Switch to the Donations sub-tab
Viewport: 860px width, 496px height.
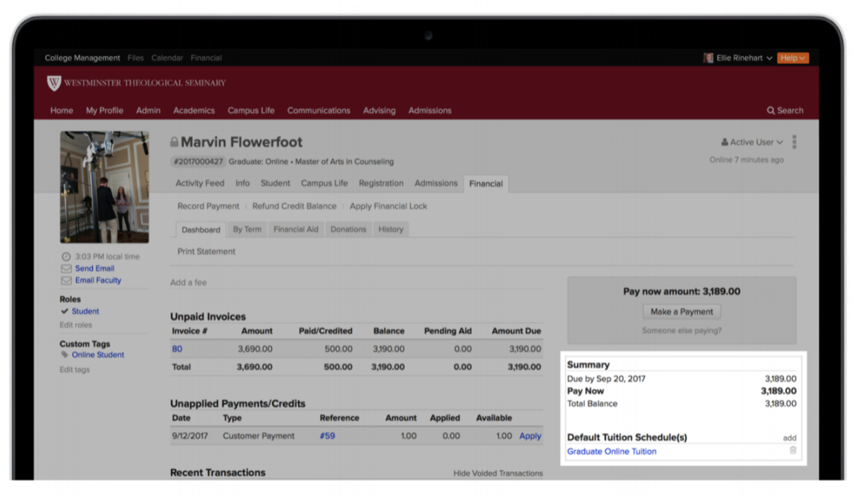[348, 229]
